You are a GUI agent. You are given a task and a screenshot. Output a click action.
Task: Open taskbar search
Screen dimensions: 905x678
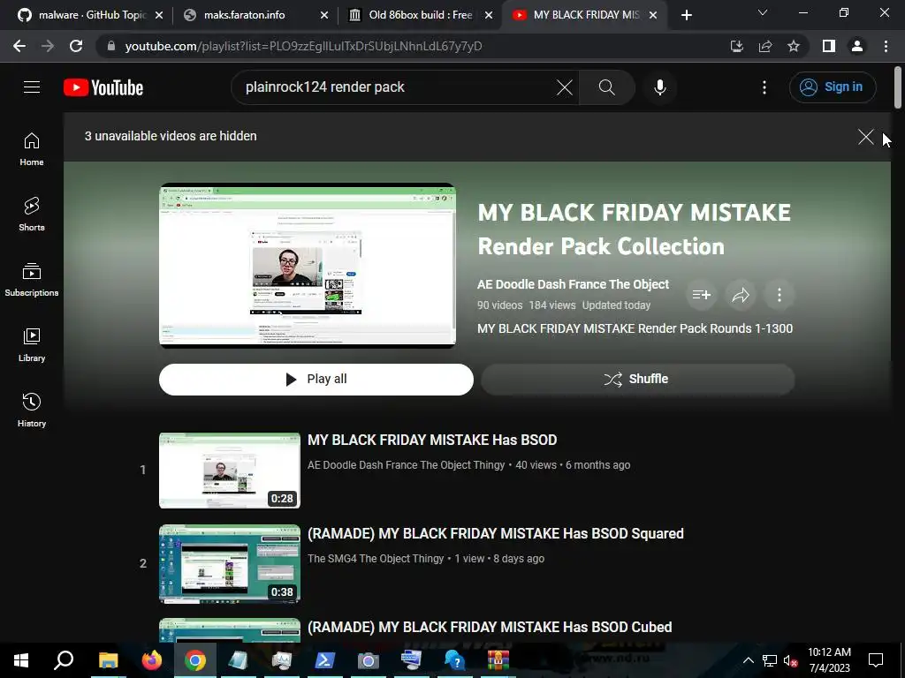click(64, 660)
